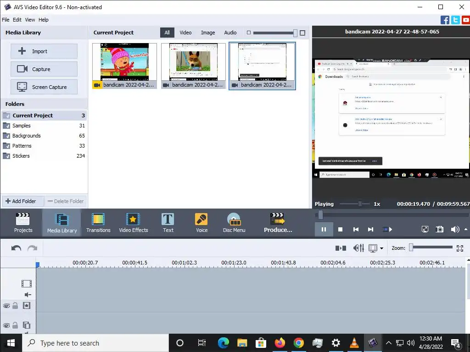The height and width of the screenshot is (352, 470).
Task: Toggle visibility of the lower overlay track
Action: [x=6, y=325]
